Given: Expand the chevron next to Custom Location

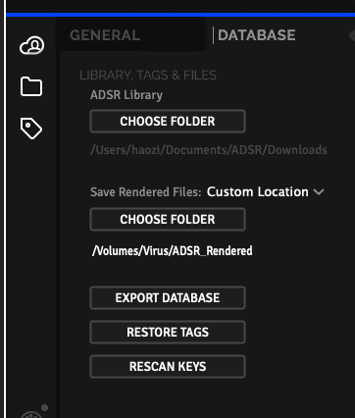Looking at the screenshot, I should (319, 192).
